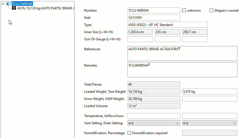This screenshot has width=239, height=138.
Task: Select the TCLU 6488544 tree item
Action: click(22, 4)
